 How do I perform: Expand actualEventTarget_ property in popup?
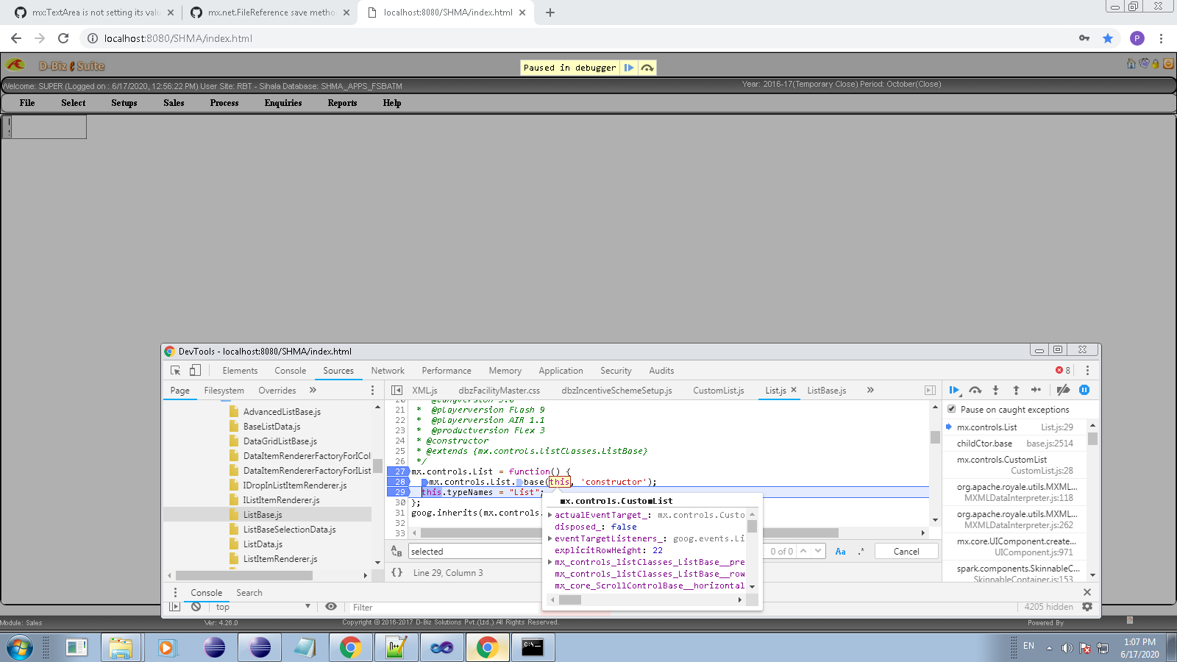pos(550,515)
